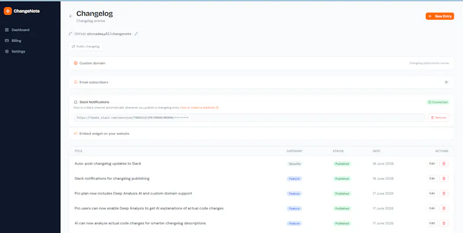Click the DATE column header
The image size is (463, 233).
coord(376,151)
